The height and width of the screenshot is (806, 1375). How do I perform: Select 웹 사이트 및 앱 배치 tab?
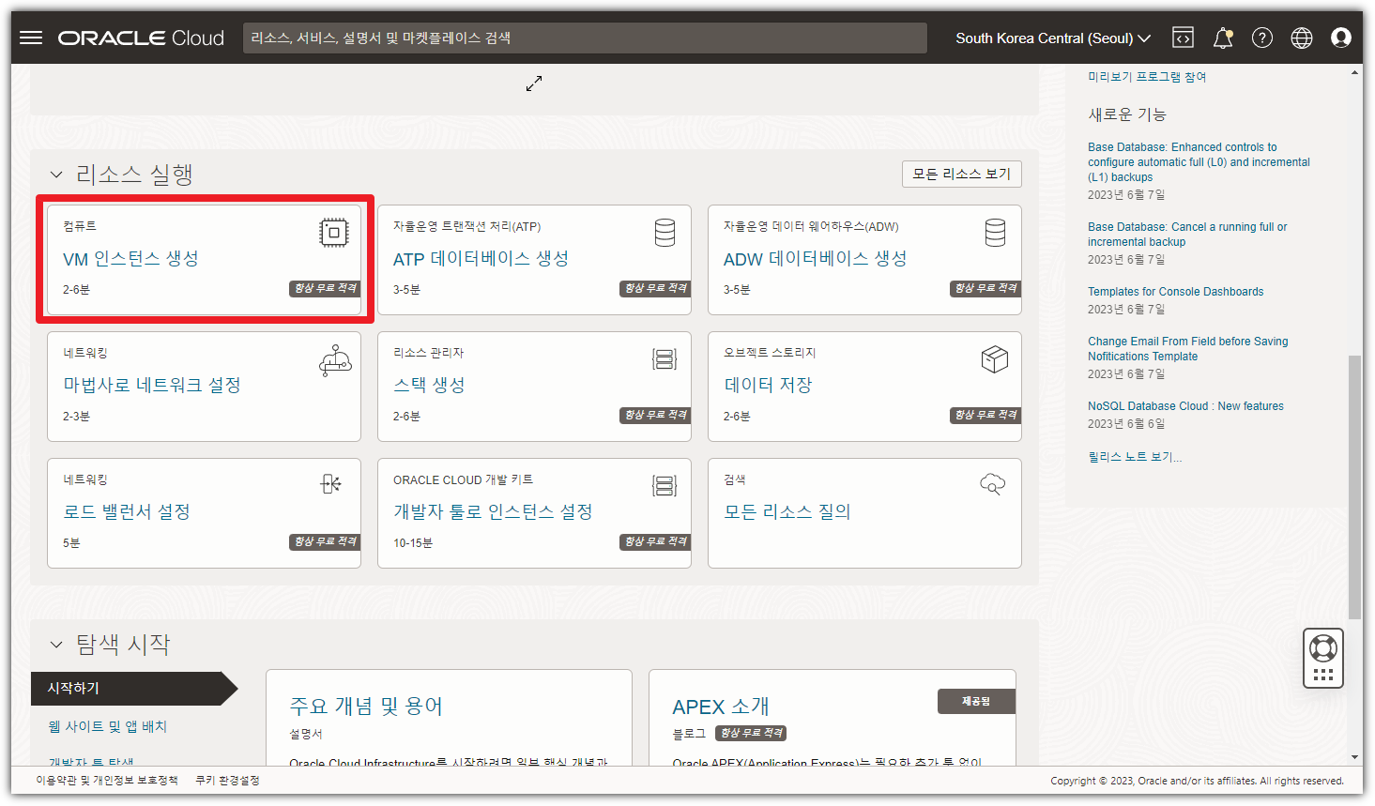(x=108, y=726)
